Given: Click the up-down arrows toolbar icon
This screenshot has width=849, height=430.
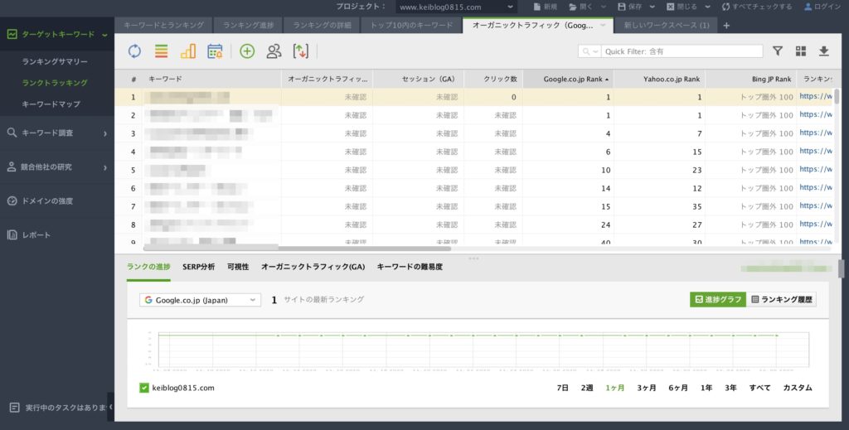Looking at the screenshot, I should 300,51.
